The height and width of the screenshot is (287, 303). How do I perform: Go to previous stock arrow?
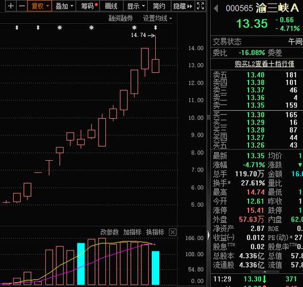pyautogui.click(x=216, y=9)
